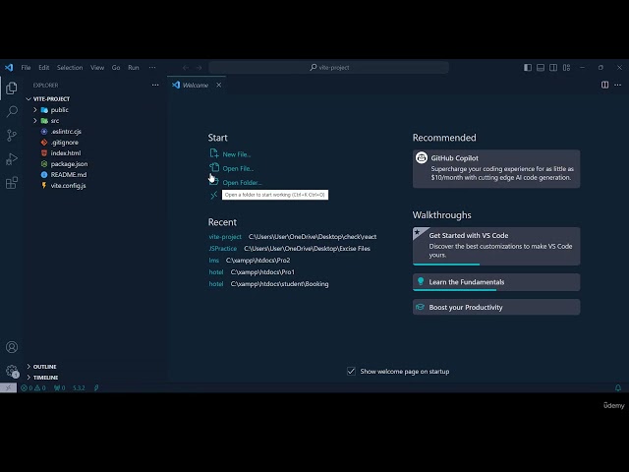Image resolution: width=629 pixels, height=472 pixels.
Task: Open the Go menu
Action: point(116,68)
